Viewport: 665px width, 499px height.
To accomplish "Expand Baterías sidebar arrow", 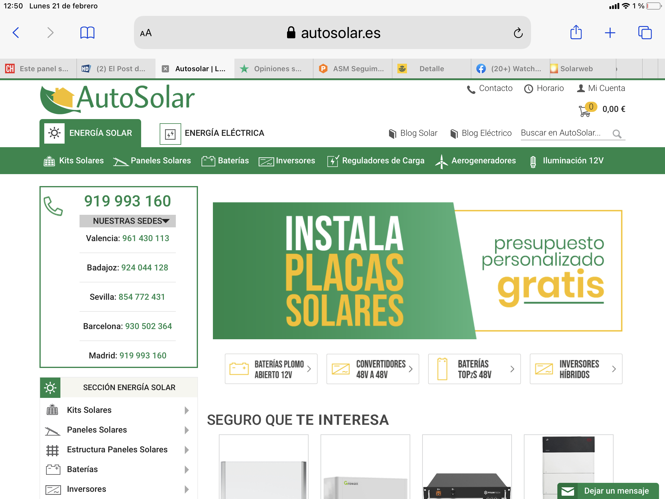I will 187,469.
